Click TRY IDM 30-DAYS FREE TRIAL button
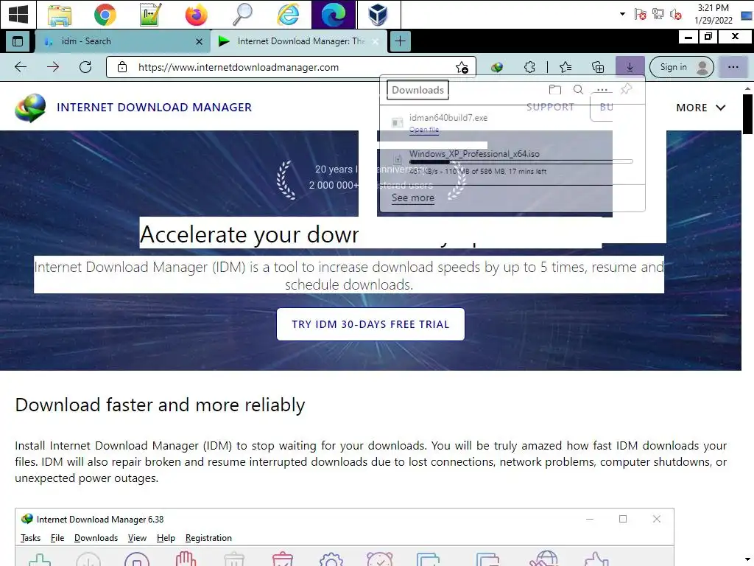Image resolution: width=754 pixels, height=566 pixels. [x=370, y=324]
